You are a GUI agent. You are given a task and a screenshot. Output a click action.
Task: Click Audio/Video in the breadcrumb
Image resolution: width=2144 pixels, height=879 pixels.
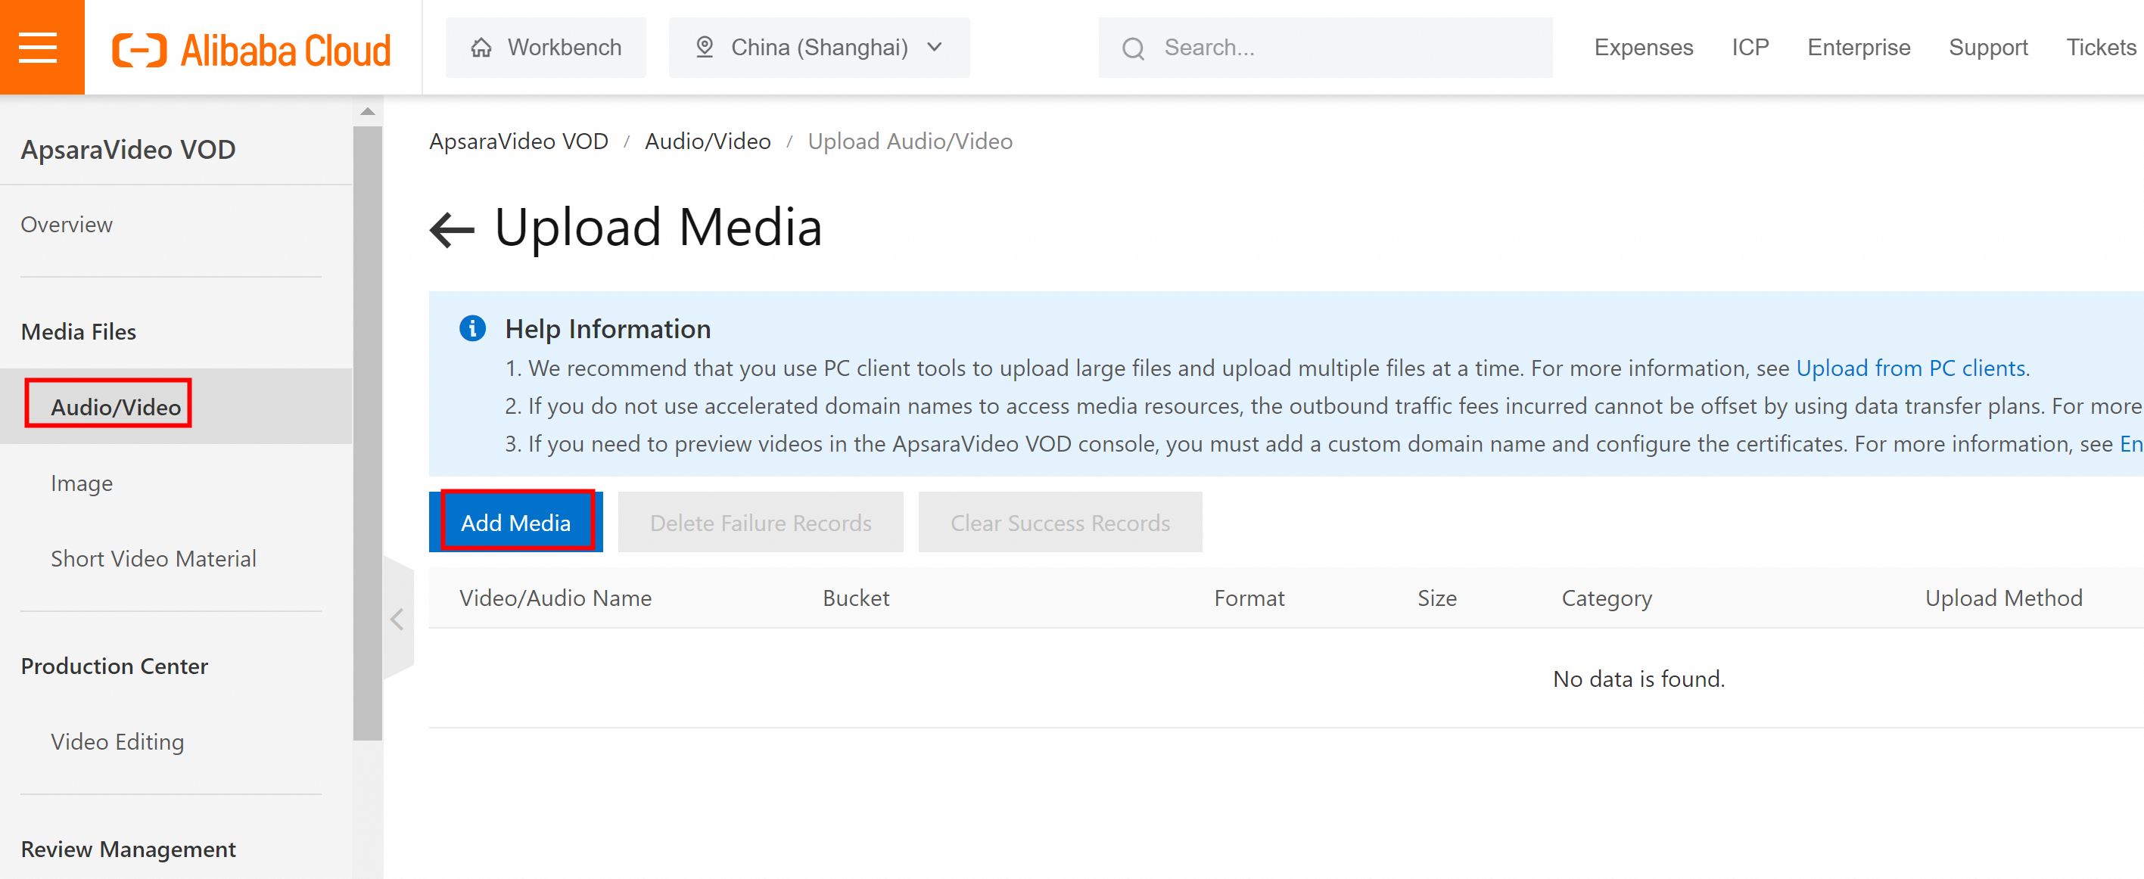click(x=708, y=141)
